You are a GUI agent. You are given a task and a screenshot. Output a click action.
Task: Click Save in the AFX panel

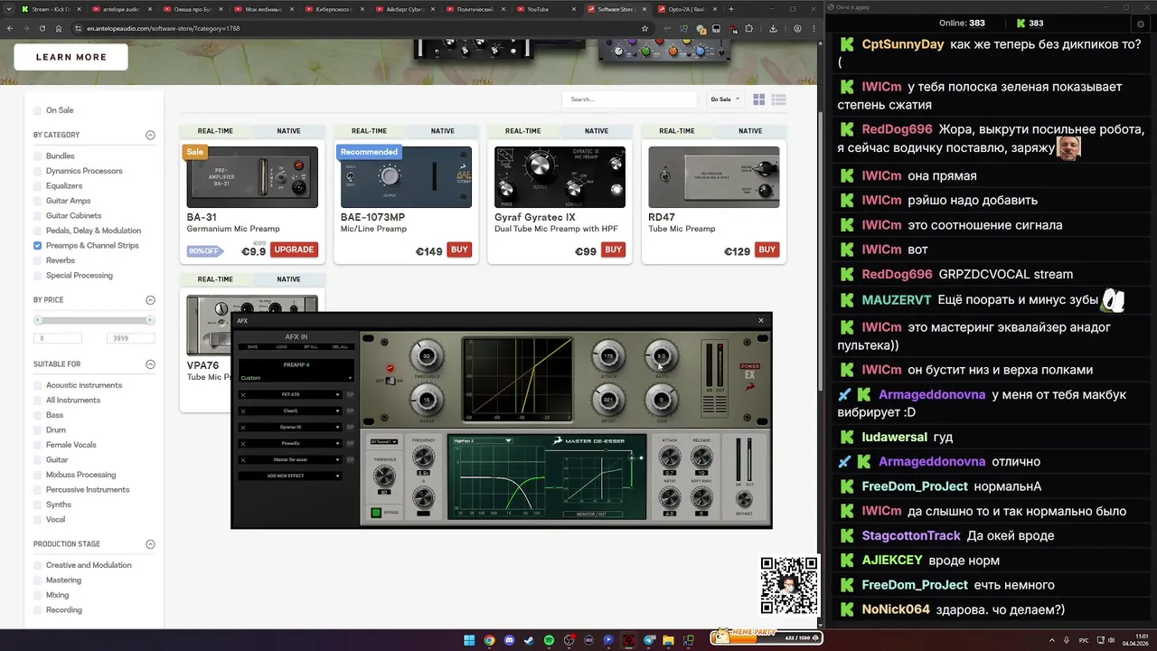click(x=252, y=346)
